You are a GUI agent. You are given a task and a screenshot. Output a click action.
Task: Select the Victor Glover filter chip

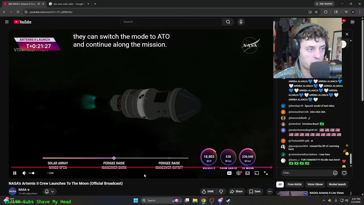[x=315, y=184]
